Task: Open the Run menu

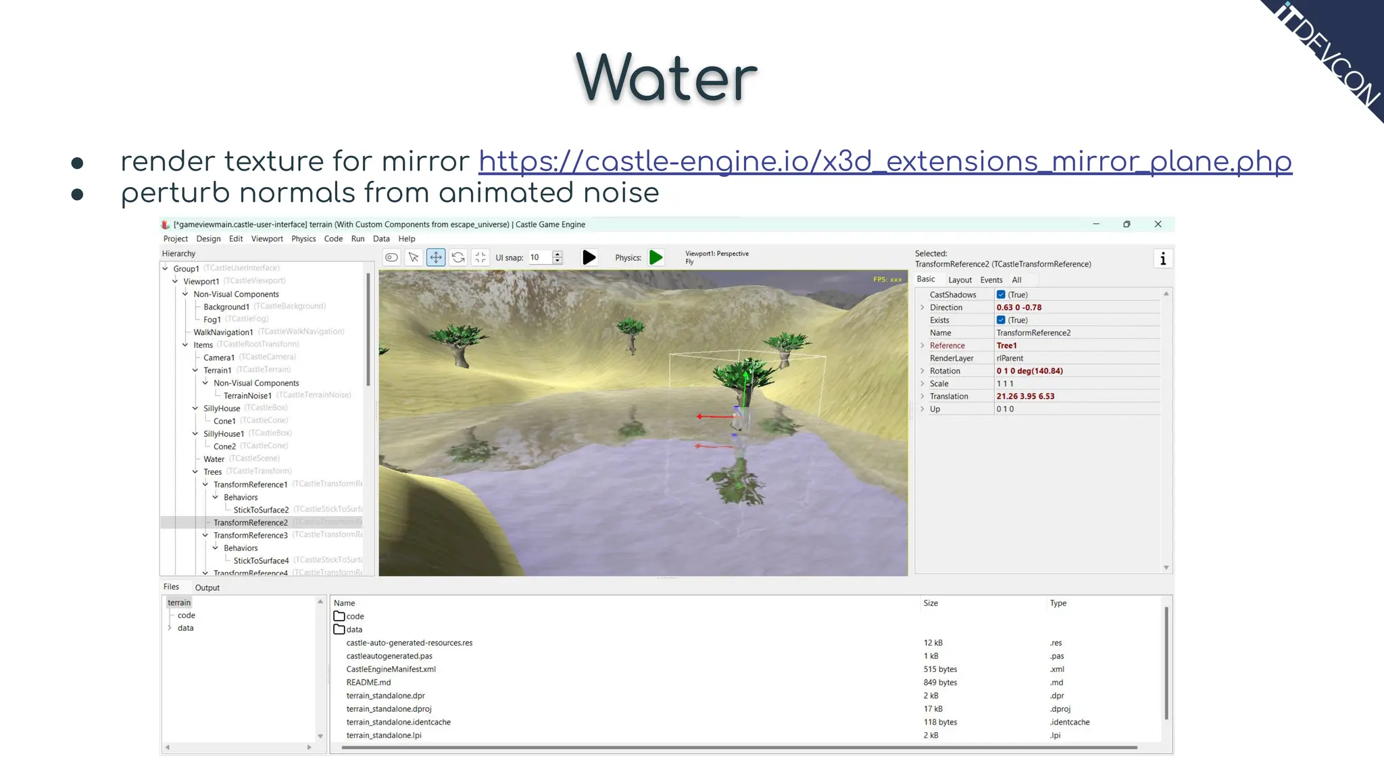Action: (357, 238)
